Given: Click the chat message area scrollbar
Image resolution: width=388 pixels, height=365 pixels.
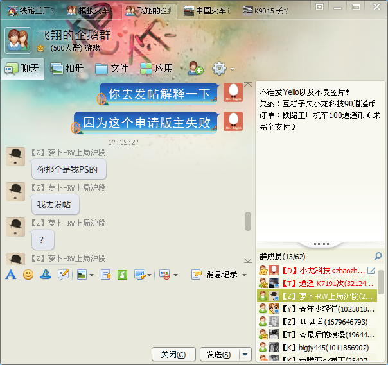Looking at the screenshot, I should click(x=248, y=221).
